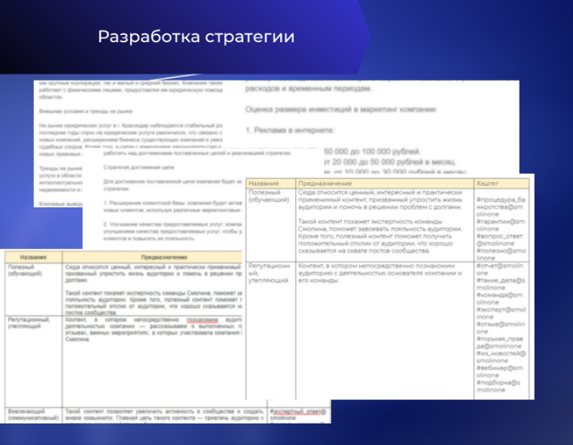Click the text "расходов и временным периодам."

308,89
